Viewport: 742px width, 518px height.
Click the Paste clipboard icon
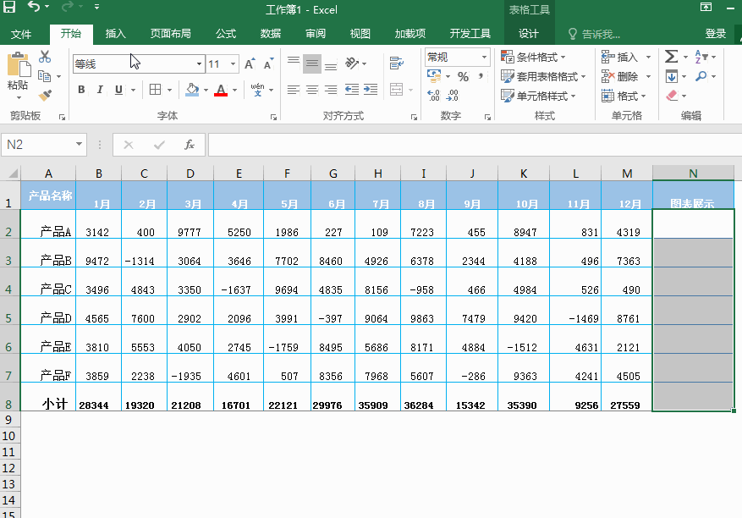tap(19, 65)
